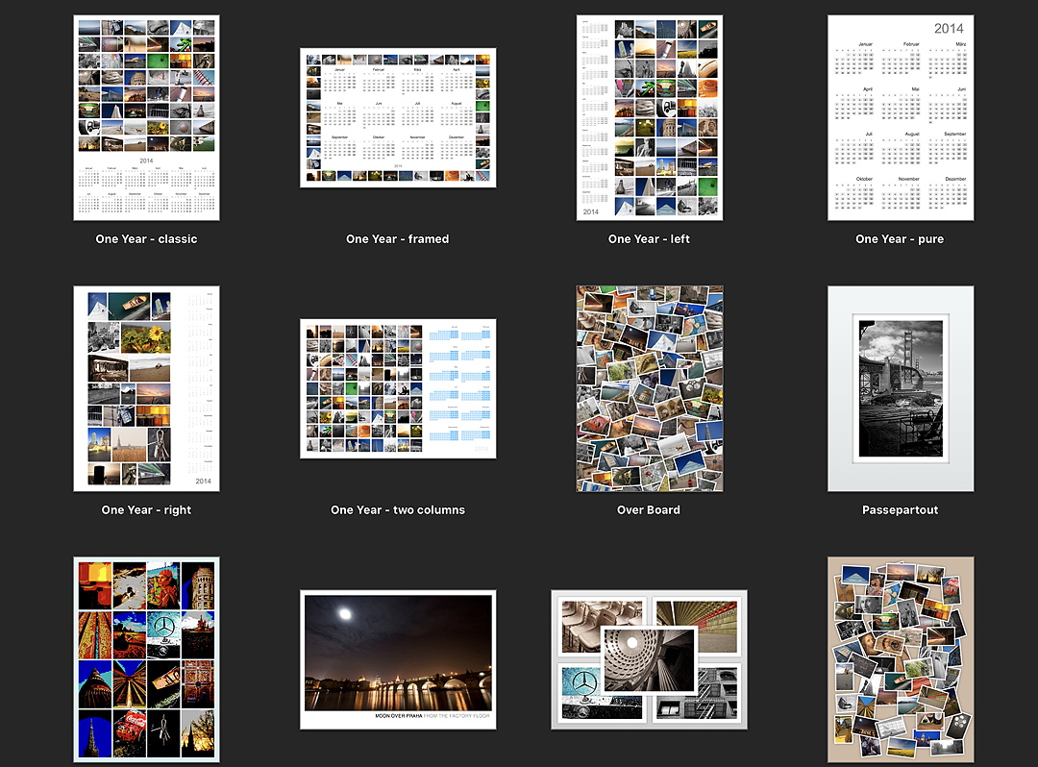The image size is (1038, 767).
Task: Select the One Year - framed template thumbnail
Action: pos(398,118)
